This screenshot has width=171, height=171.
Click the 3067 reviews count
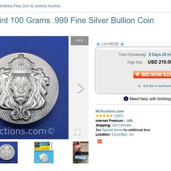[119, 116]
